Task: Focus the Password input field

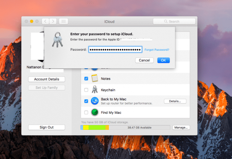Action: point(115,50)
